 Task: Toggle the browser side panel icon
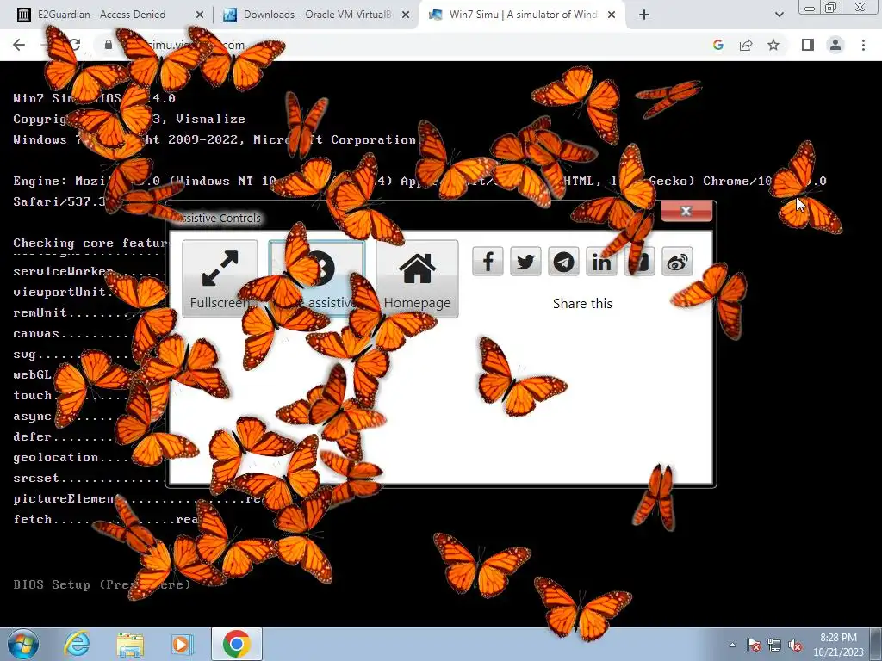coord(808,45)
